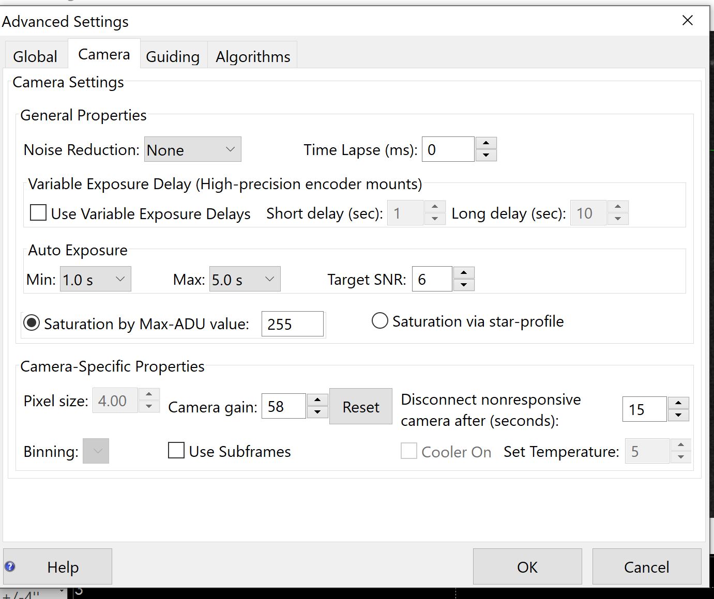
Task: Raise Camera gain with up arrow
Action: [317, 400]
